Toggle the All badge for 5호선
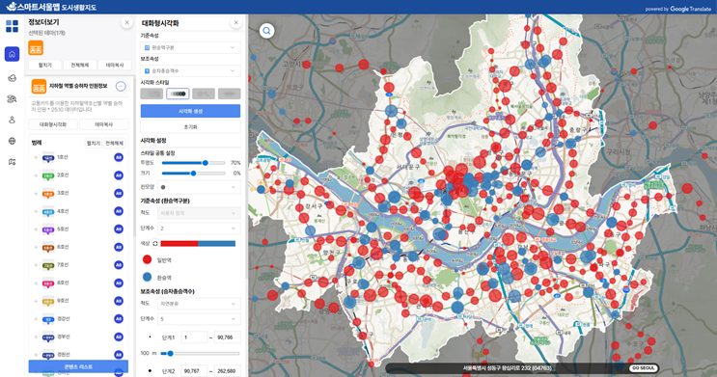717x377 pixels. click(119, 229)
